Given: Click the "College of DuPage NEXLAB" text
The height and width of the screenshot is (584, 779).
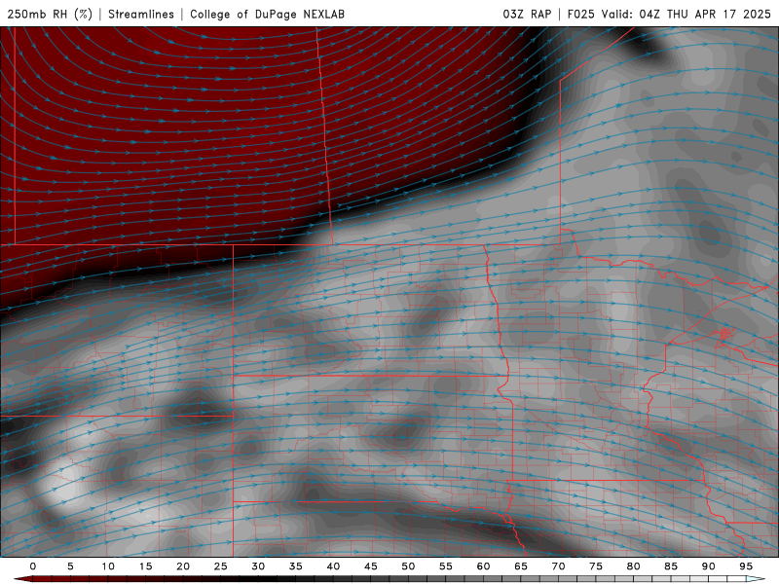Looking at the screenshot, I should click(267, 14).
